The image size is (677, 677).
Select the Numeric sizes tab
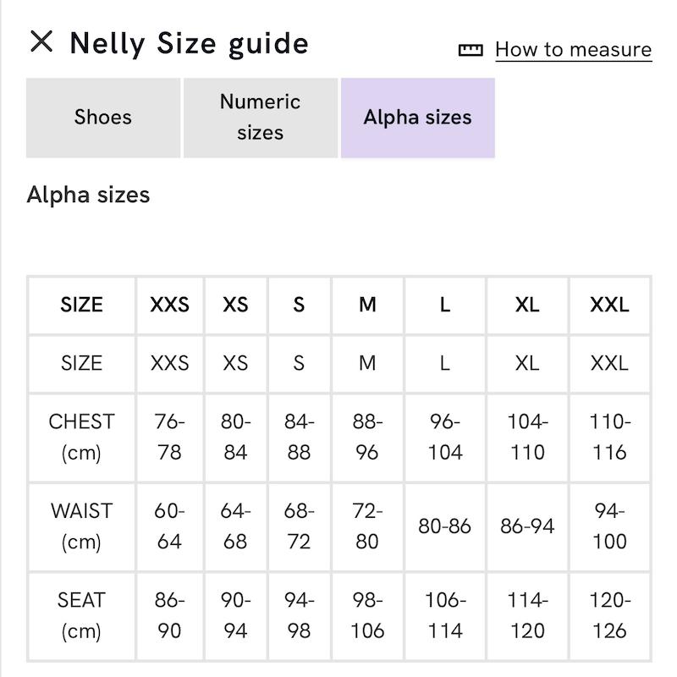point(261,118)
